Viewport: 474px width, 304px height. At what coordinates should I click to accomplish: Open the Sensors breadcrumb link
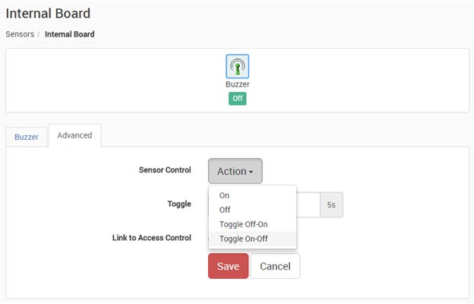click(20, 34)
